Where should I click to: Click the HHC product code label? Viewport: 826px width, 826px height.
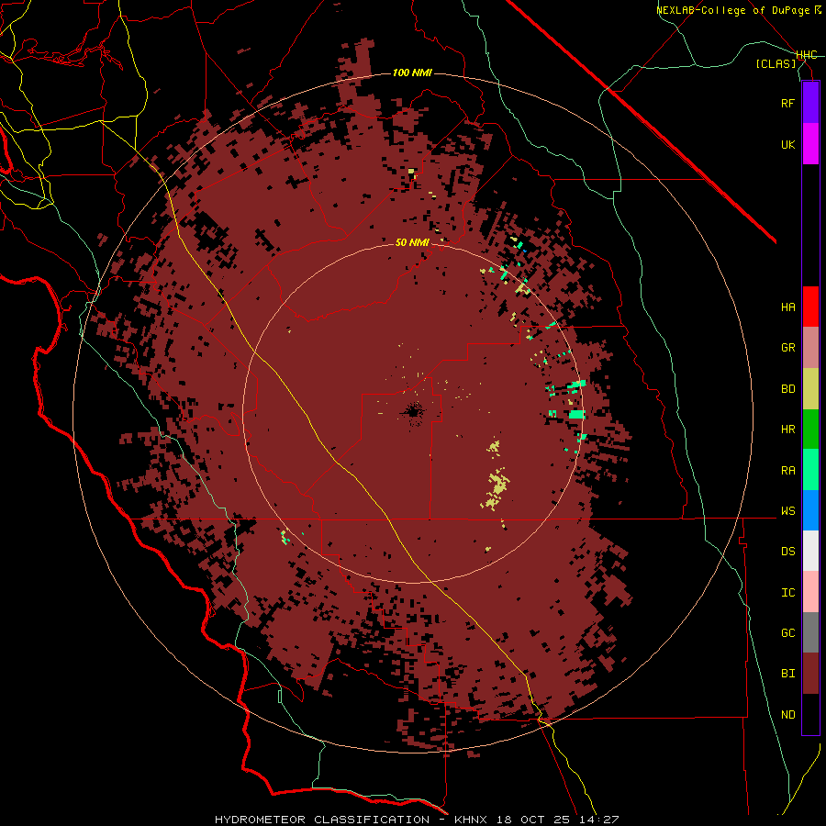tap(807, 55)
